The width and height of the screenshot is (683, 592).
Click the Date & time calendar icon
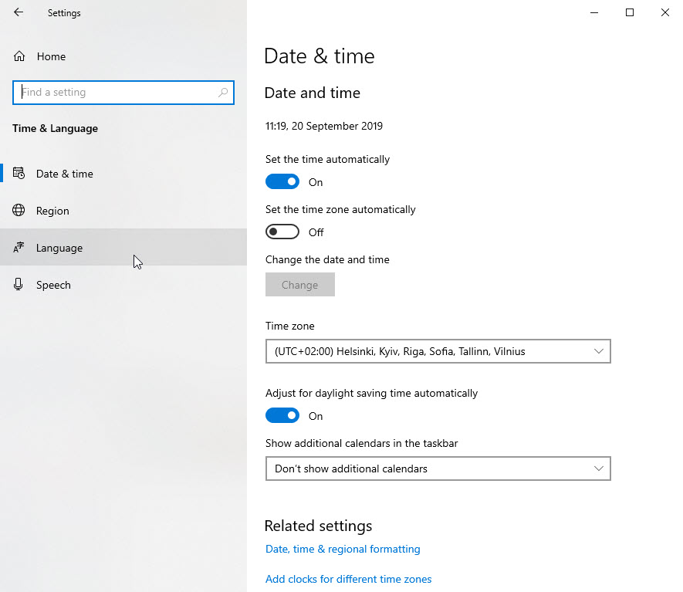19,174
